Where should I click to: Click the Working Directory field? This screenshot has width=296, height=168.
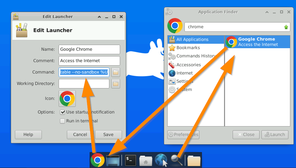pyautogui.click(x=84, y=84)
